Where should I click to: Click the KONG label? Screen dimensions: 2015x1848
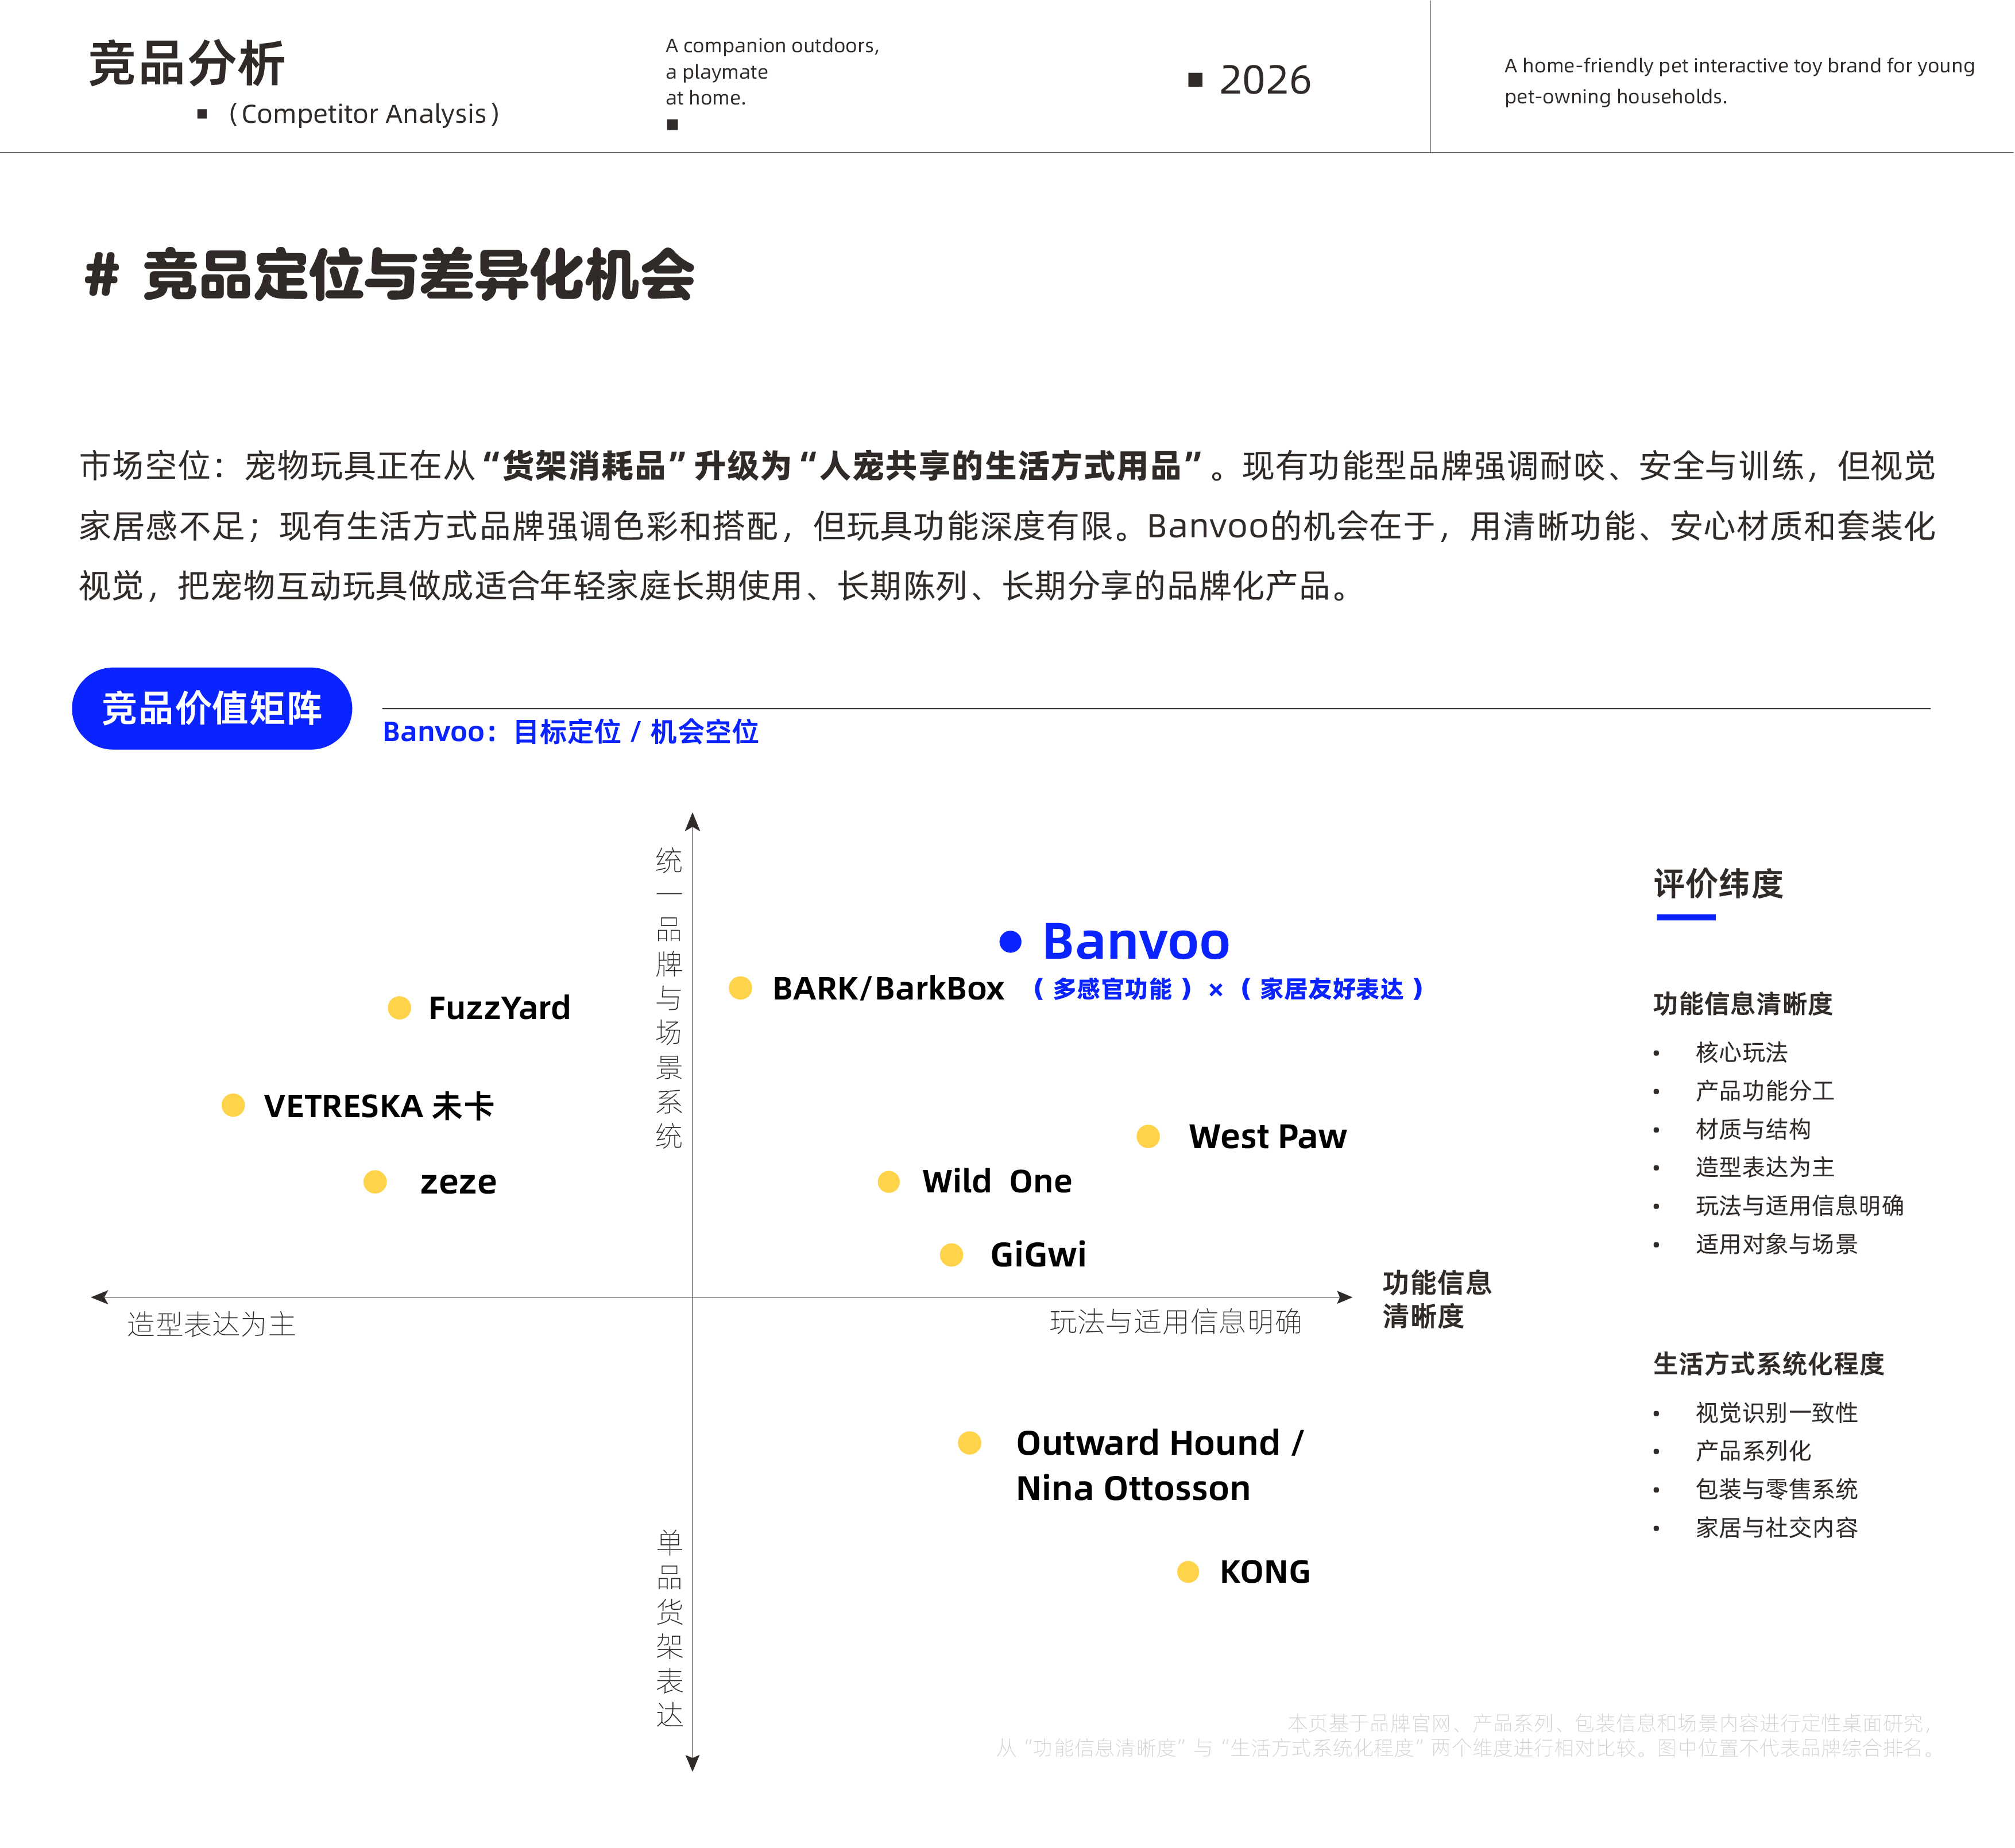[x=1264, y=1572]
